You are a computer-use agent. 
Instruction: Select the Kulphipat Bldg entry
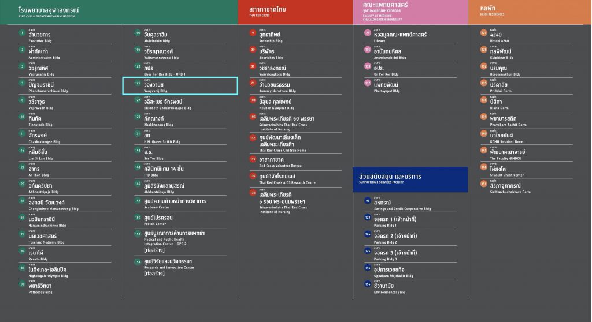(x=526, y=53)
